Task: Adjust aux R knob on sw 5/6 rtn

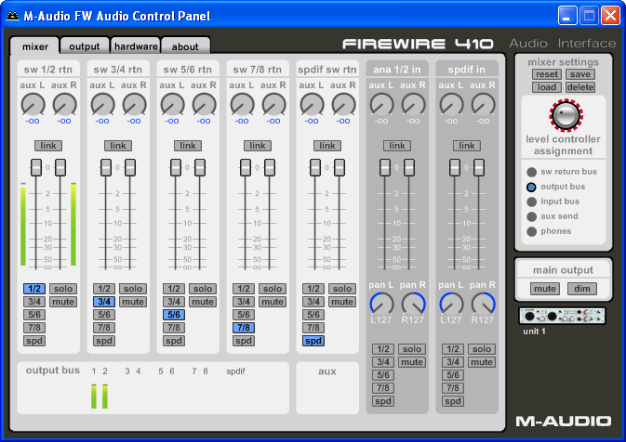Action: coord(204,104)
